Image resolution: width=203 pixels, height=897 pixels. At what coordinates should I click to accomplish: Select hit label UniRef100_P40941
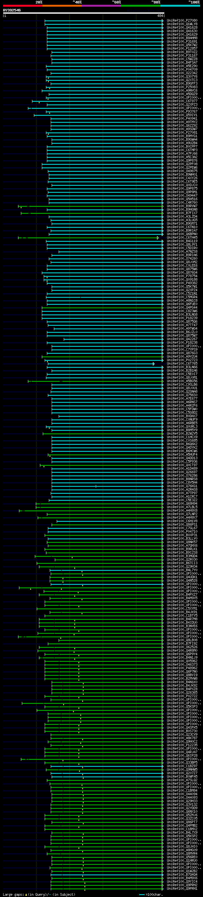point(182,118)
